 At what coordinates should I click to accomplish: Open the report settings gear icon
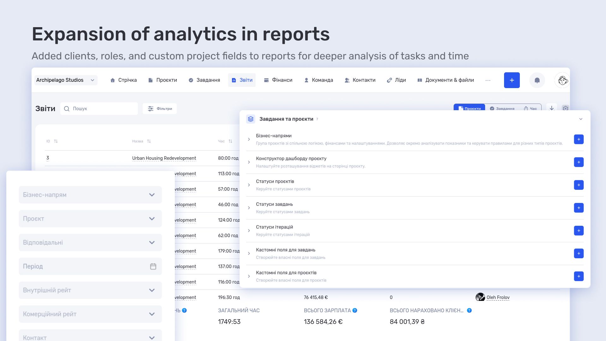[565, 108]
